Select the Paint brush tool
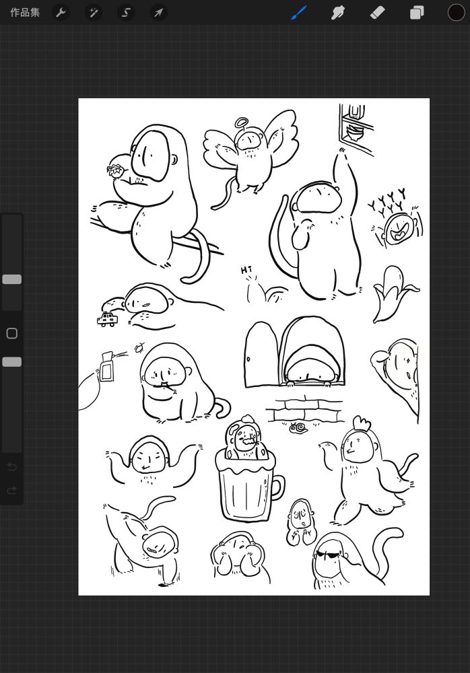 [299, 12]
